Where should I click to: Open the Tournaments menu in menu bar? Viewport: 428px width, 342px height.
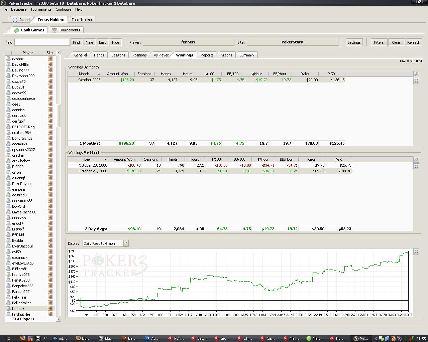41,9
